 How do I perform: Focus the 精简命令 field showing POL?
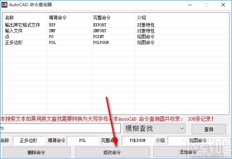tap(83, 140)
